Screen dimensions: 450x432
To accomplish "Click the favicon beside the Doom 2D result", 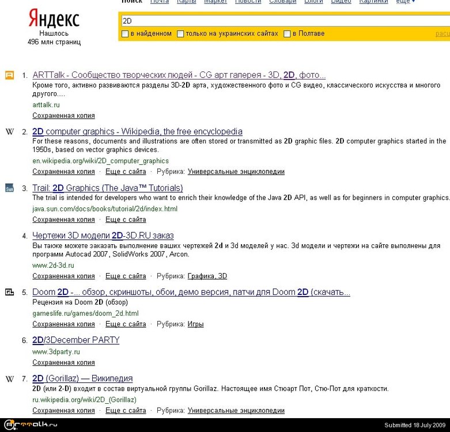I will click(9, 292).
